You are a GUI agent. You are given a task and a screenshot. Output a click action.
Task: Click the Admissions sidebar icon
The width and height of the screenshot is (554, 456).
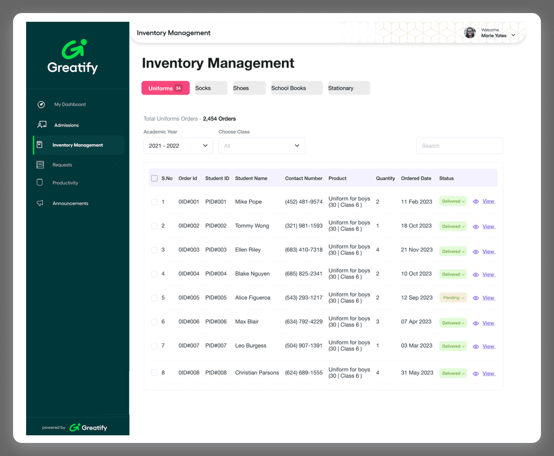click(x=41, y=125)
